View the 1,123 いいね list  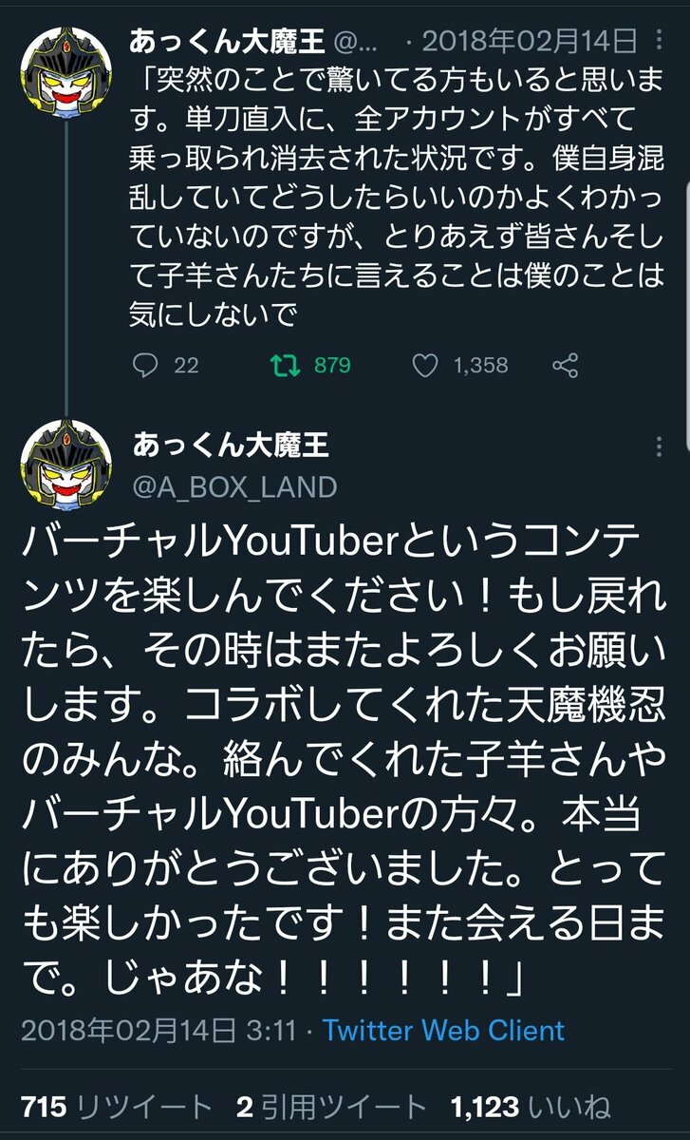[531, 1106]
